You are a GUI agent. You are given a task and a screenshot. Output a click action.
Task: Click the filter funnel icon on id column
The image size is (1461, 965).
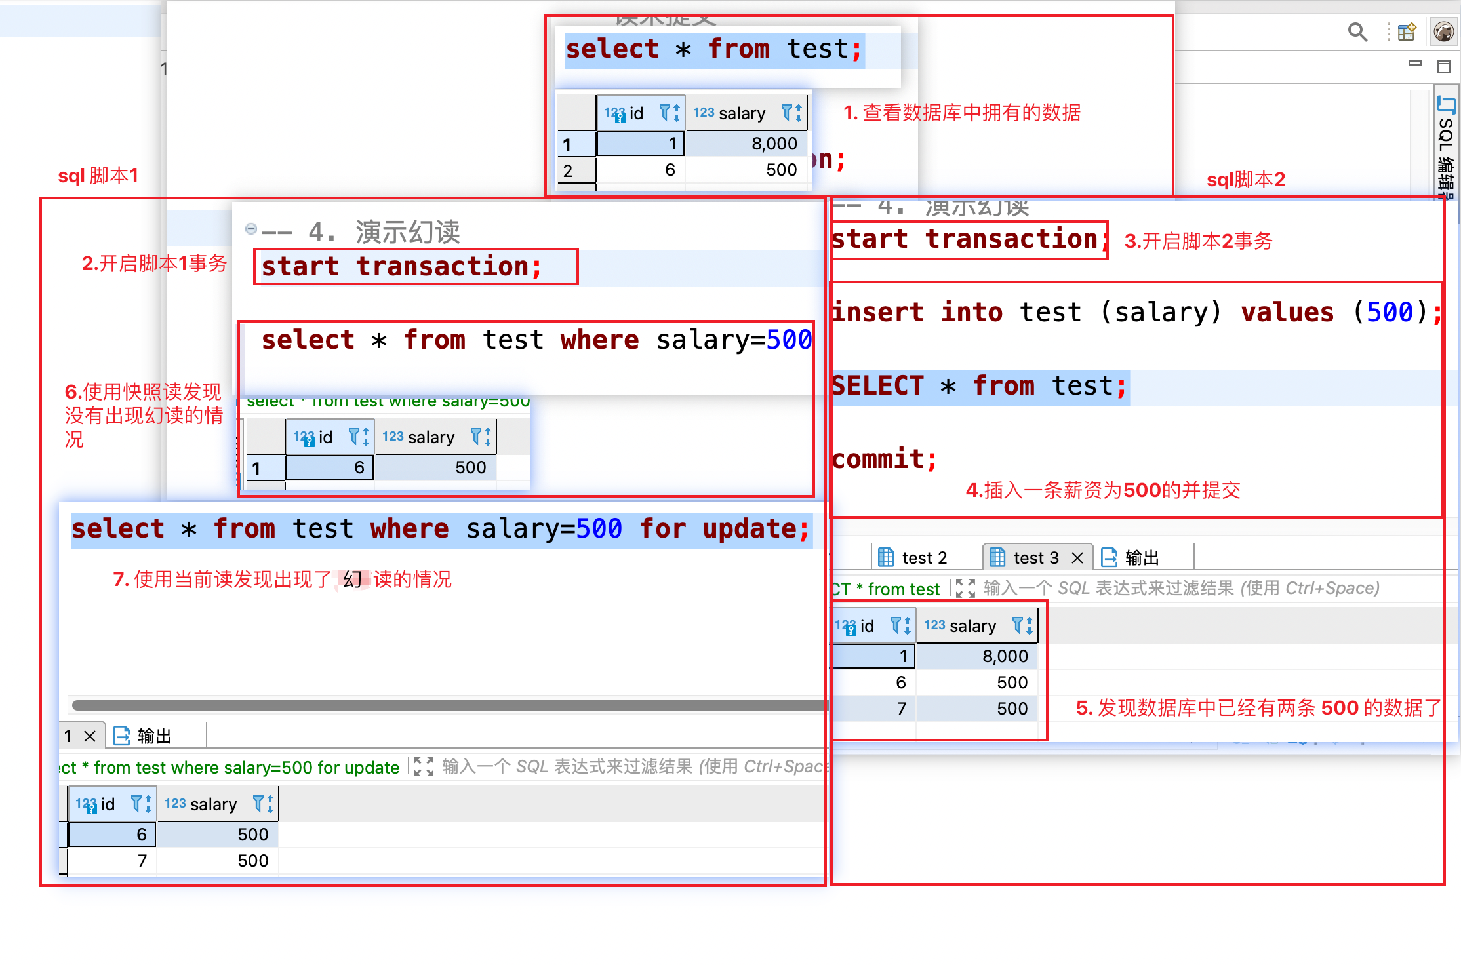click(665, 113)
